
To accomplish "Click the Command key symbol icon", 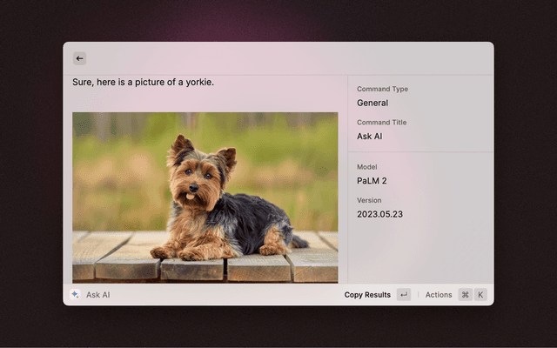I will coord(466,295).
